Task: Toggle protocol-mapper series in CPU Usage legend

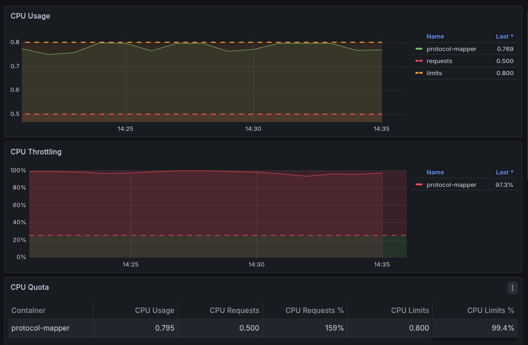Action: click(x=451, y=49)
